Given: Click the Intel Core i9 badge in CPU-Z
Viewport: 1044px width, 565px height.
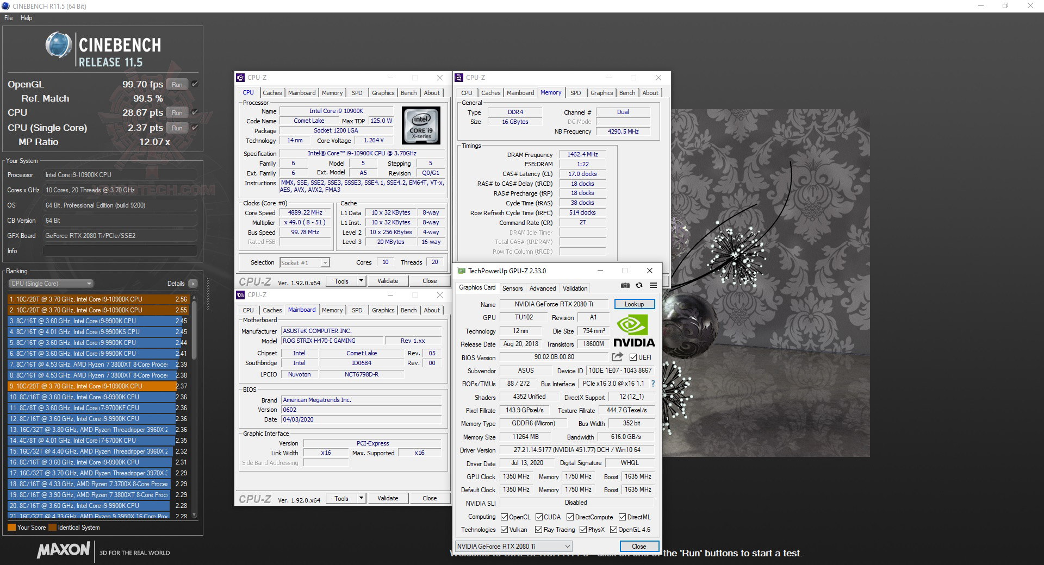Looking at the screenshot, I should 421,125.
